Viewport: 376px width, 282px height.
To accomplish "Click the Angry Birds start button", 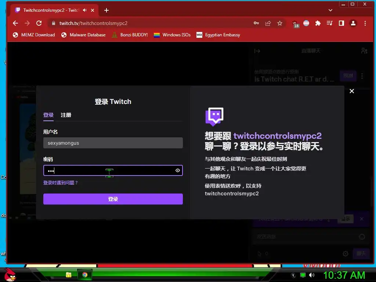I will tap(10, 275).
